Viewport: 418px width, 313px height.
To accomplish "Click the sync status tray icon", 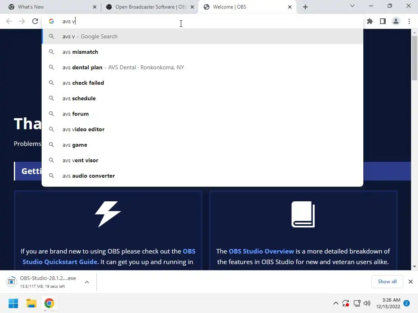I will (346, 303).
